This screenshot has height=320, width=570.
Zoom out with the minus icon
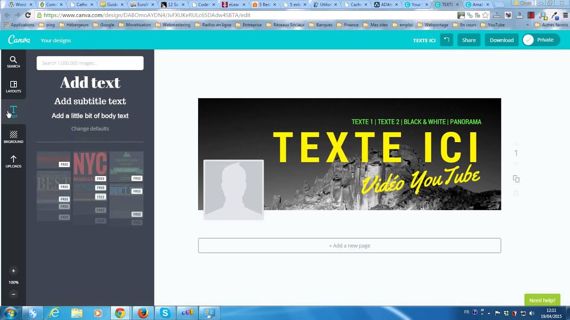click(13, 294)
